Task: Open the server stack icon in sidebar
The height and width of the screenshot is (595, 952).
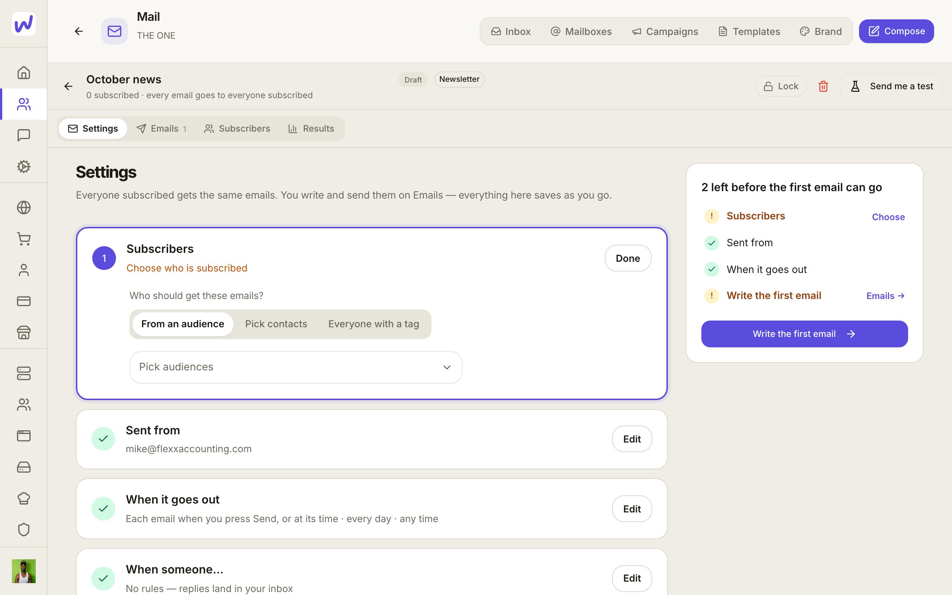Action: pyautogui.click(x=23, y=373)
